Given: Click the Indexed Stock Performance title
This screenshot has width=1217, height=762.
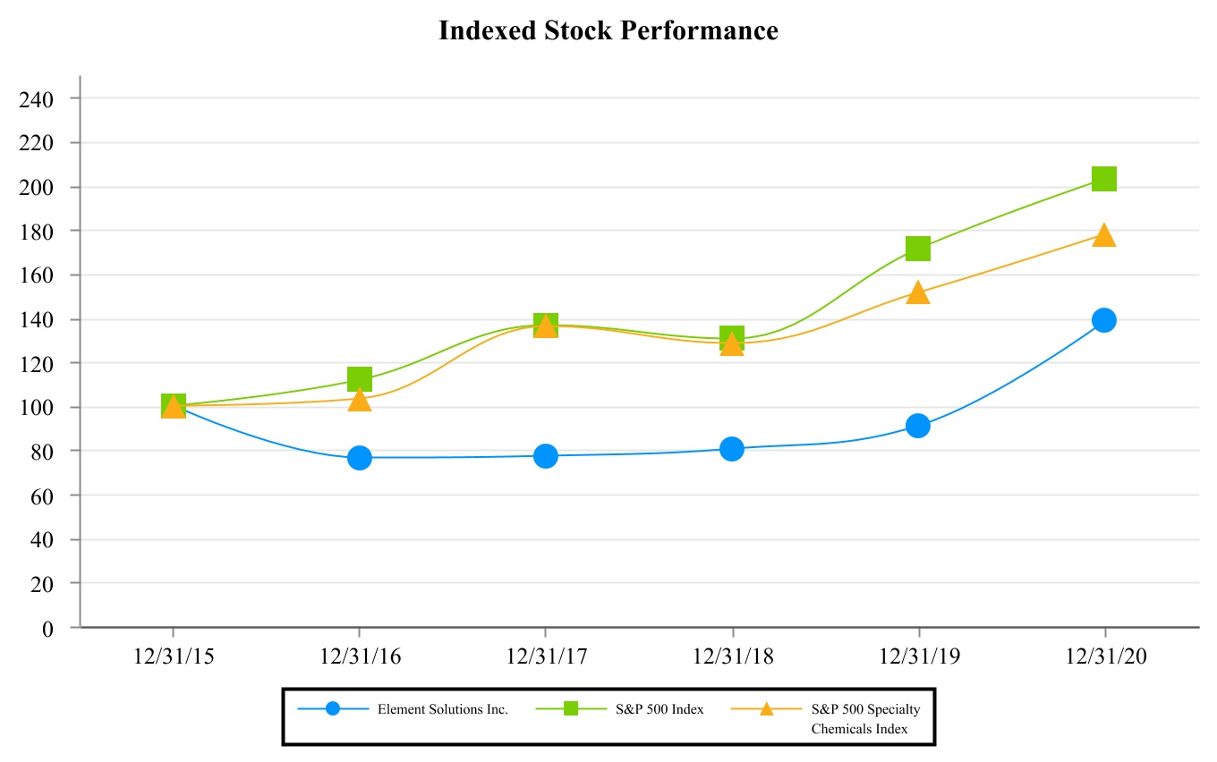Looking at the screenshot, I should (x=608, y=31).
